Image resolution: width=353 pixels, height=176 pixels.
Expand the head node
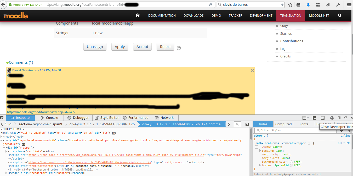click(2, 137)
